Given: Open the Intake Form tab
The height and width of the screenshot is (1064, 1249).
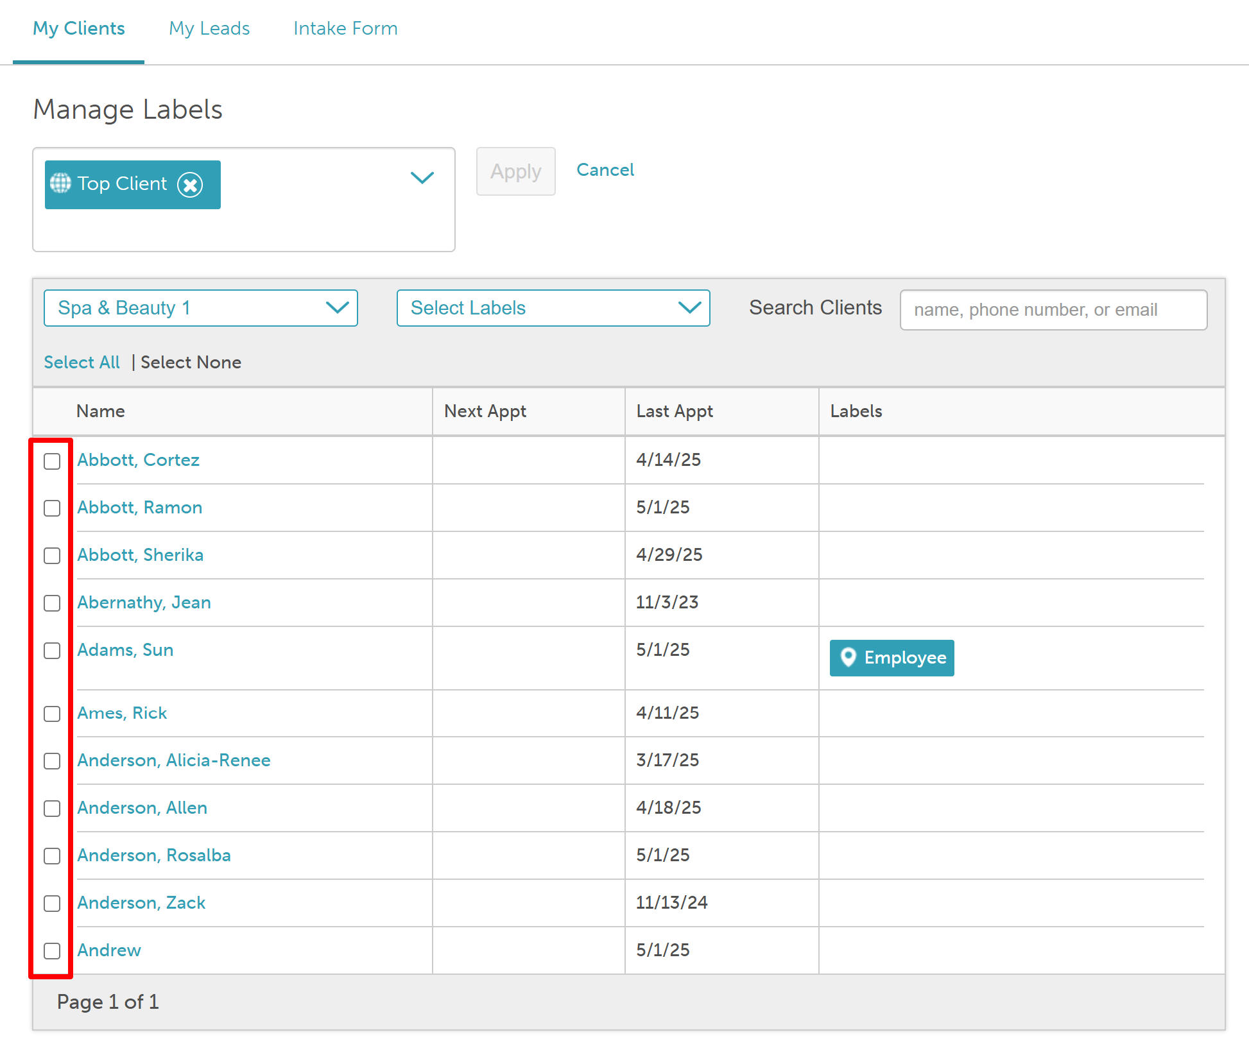Looking at the screenshot, I should point(345,28).
